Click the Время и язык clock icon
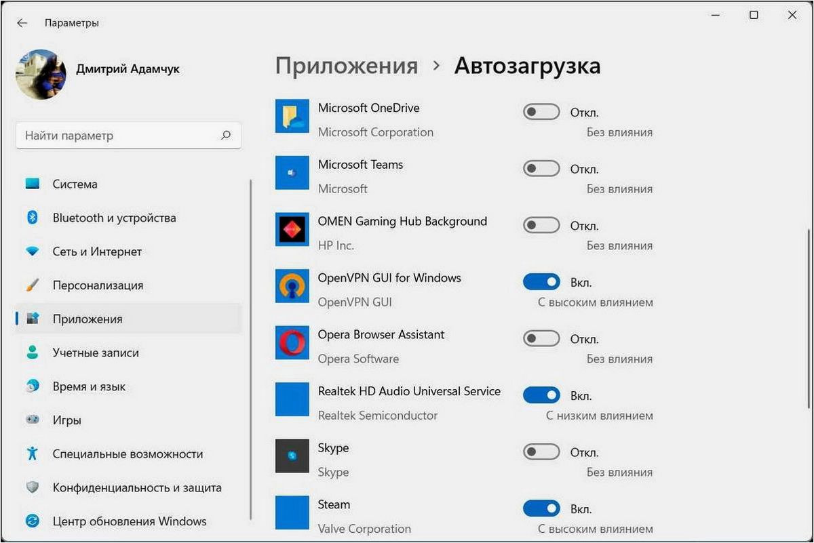This screenshot has height=543, width=814. pyautogui.click(x=32, y=386)
